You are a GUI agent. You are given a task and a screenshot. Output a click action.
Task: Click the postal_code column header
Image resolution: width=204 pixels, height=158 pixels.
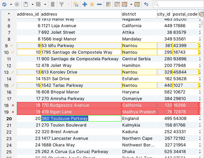pyautogui.click(x=185, y=14)
